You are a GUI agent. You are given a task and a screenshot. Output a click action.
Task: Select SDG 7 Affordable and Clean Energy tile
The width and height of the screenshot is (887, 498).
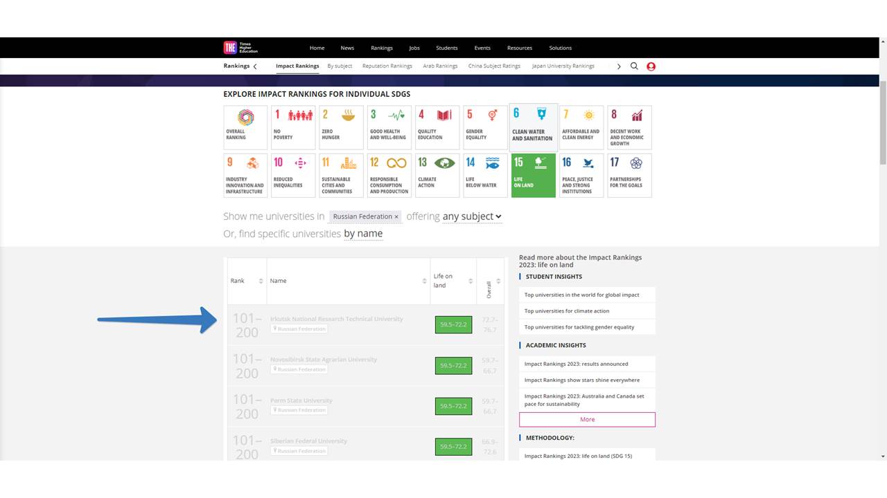pos(581,127)
